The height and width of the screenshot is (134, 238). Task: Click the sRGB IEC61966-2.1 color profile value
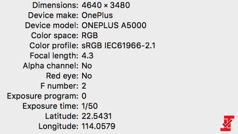(x=119, y=46)
